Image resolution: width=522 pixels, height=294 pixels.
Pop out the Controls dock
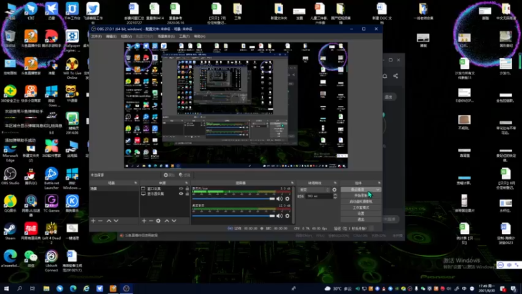pyautogui.click(x=379, y=183)
